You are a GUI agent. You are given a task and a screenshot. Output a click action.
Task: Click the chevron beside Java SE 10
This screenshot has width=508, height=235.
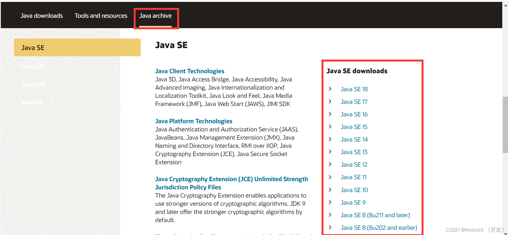point(330,190)
